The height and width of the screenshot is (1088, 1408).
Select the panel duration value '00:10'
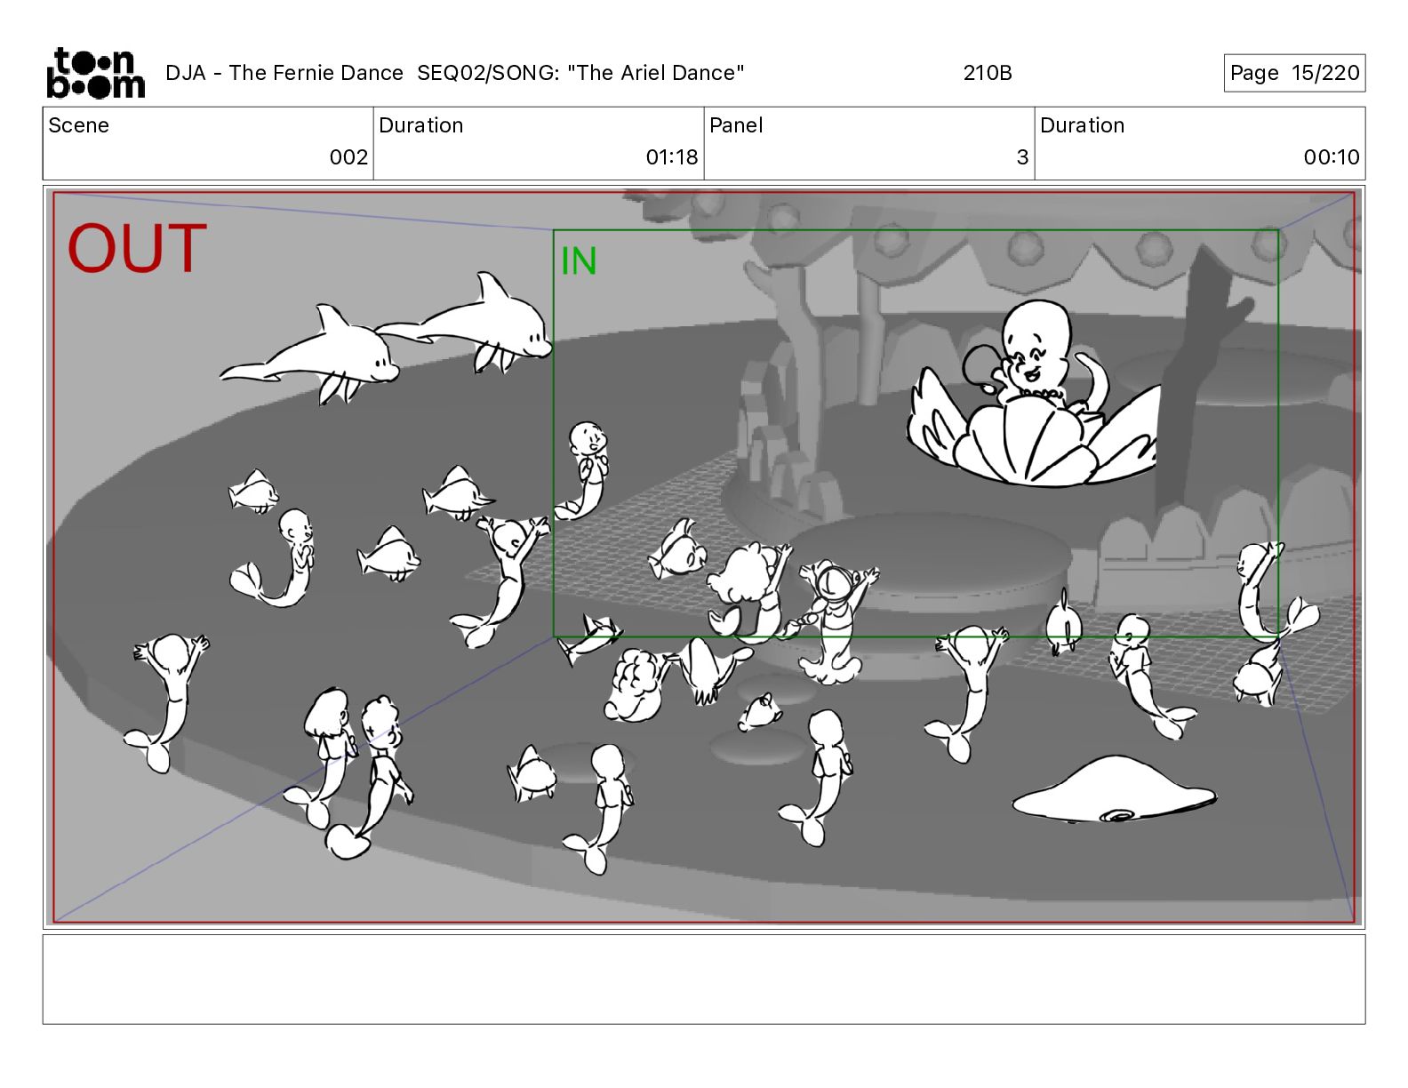point(1332,157)
